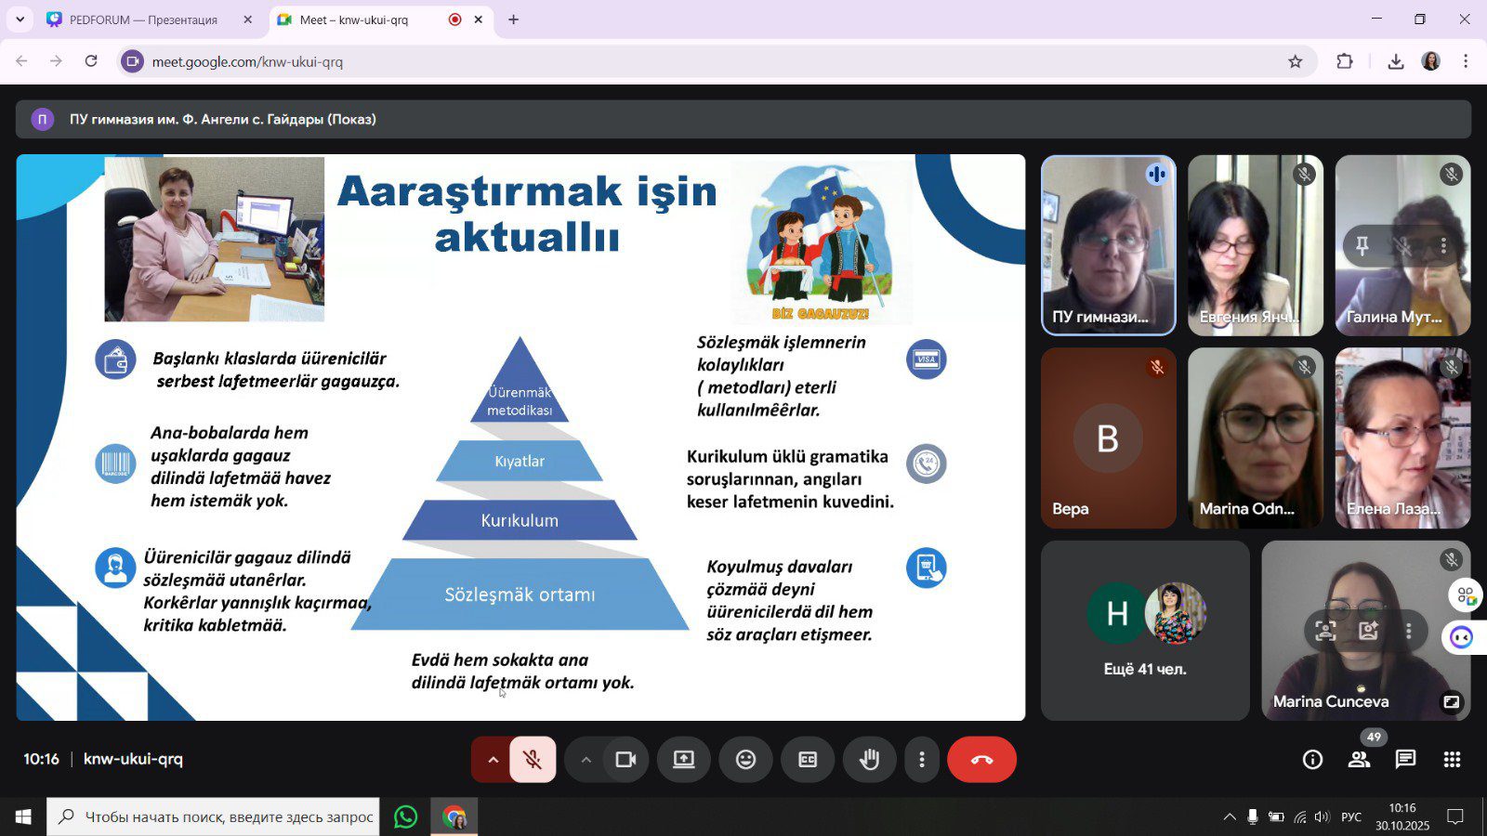The width and height of the screenshot is (1487, 836).
Task: Open chat with everyone panel
Action: tap(1405, 760)
